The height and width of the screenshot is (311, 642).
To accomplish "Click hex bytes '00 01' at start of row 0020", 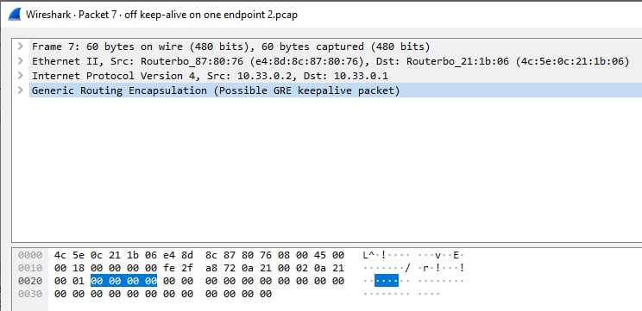I will pyautogui.click(x=69, y=281).
